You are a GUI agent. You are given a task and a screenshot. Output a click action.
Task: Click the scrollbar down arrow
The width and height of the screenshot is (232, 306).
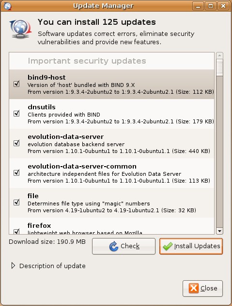coord(219,231)
